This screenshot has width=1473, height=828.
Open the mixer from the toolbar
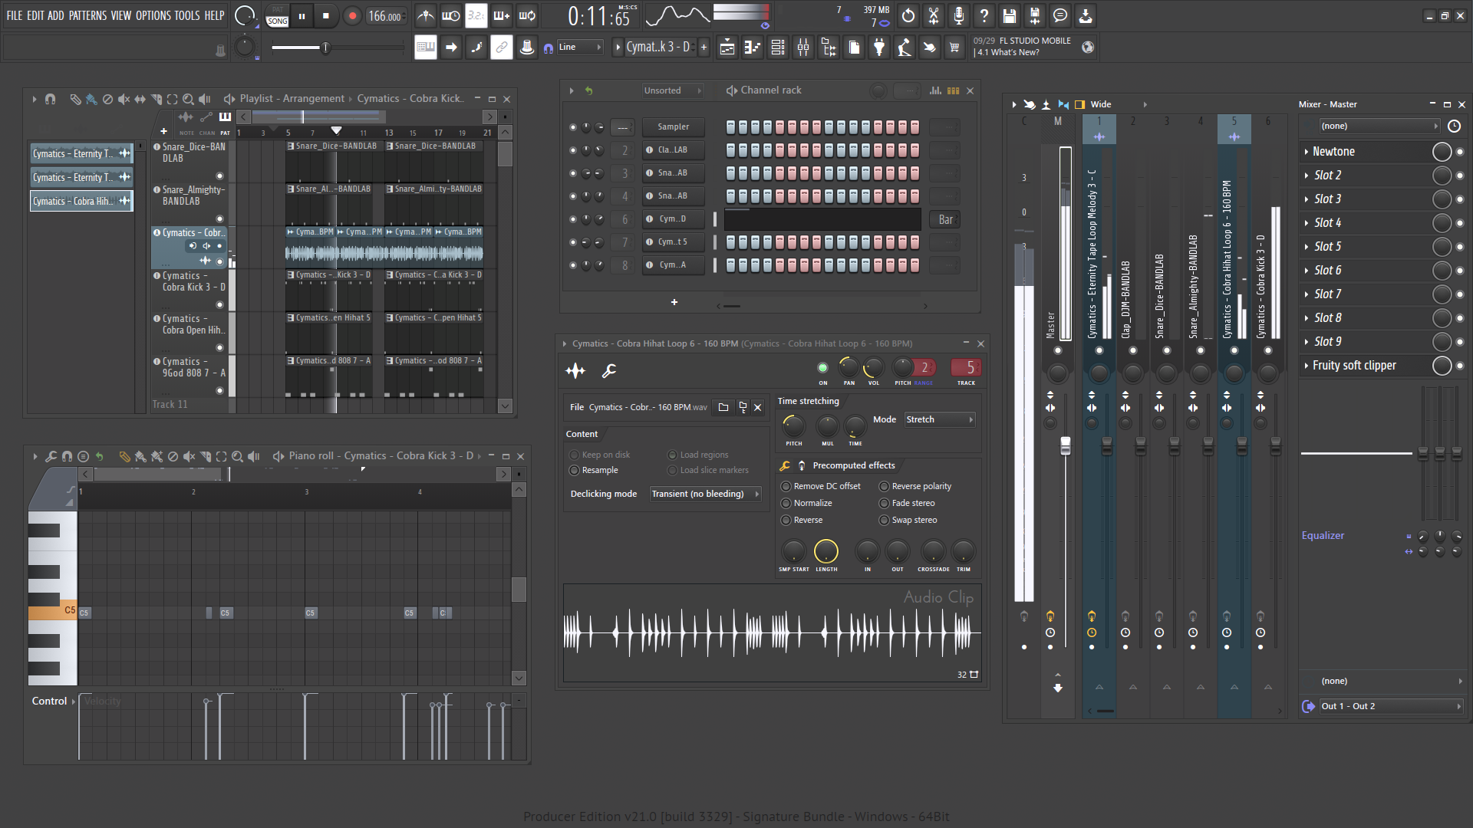click(x=803, y=48)
